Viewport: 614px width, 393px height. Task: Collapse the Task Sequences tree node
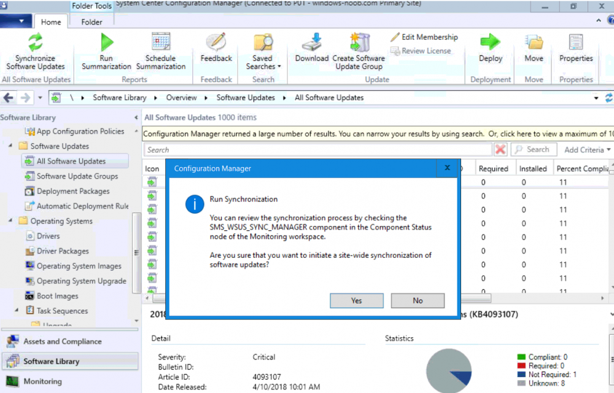17,310
